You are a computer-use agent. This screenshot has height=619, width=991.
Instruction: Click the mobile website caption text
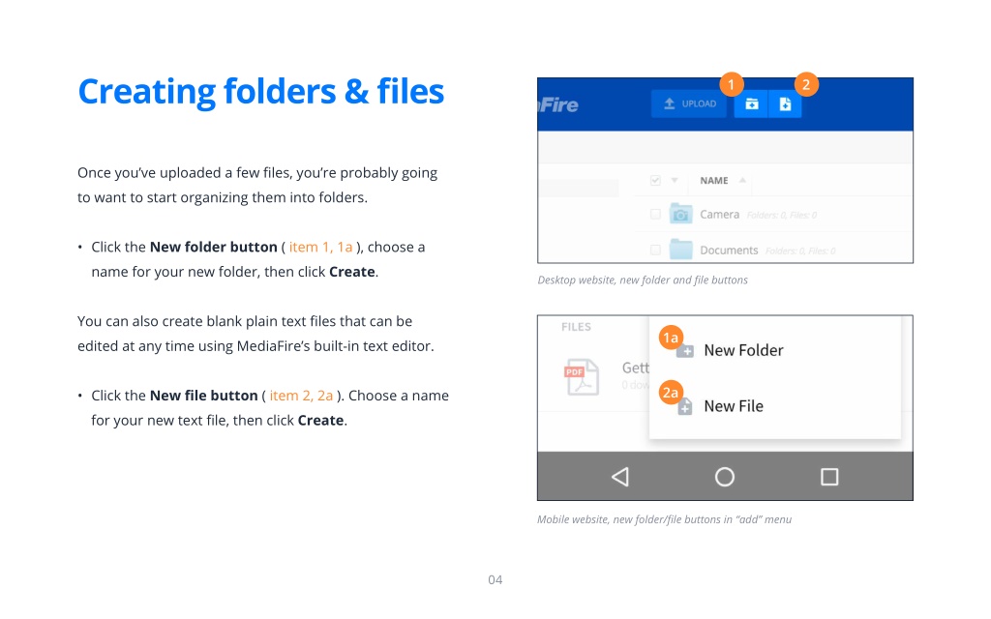tap(664, 519)
